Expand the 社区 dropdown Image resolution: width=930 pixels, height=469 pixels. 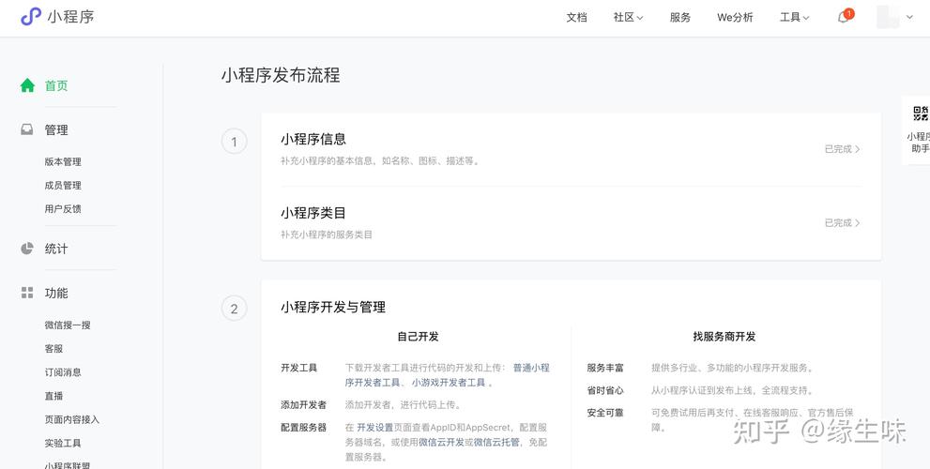pos(628,17)
